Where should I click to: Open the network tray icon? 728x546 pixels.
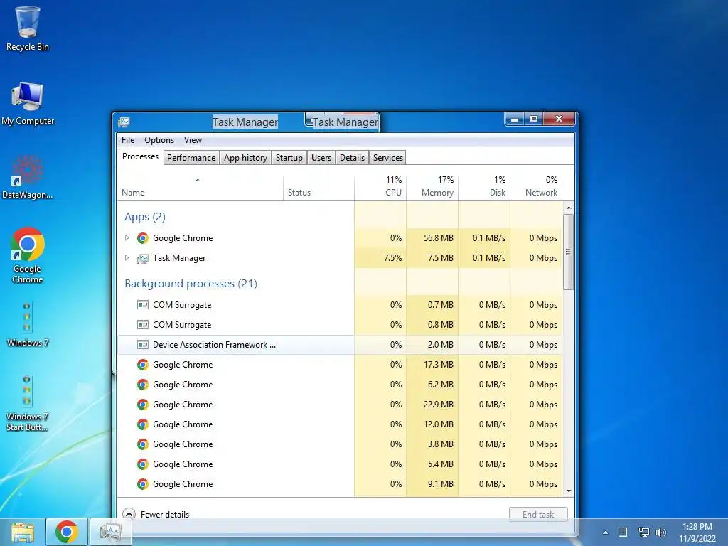(643, 532)
